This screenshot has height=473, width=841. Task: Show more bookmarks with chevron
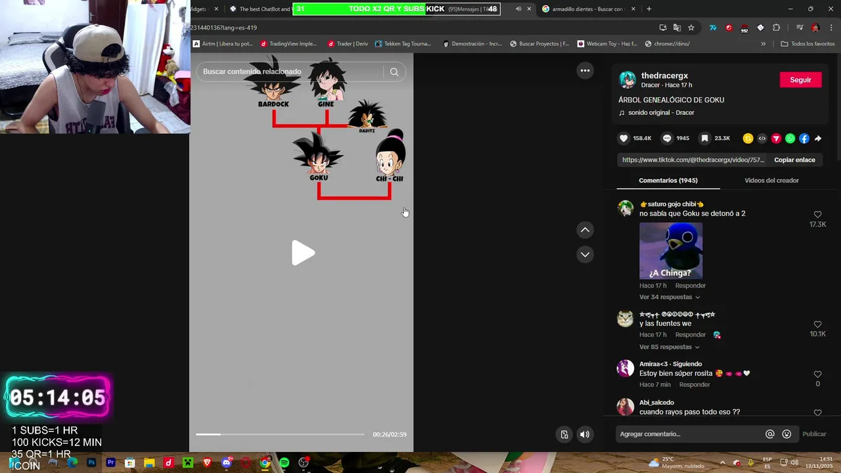point(763,44)
